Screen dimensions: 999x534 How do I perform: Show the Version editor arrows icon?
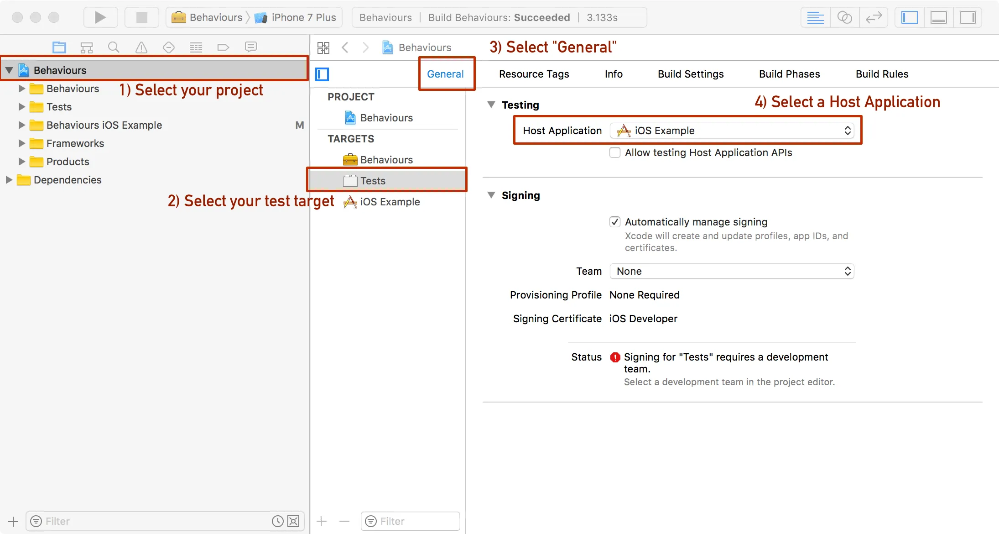pos(874,17)
